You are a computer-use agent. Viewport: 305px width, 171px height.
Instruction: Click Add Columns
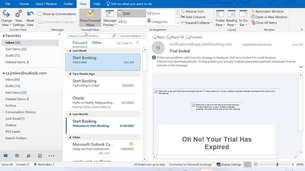pos(193,17)
